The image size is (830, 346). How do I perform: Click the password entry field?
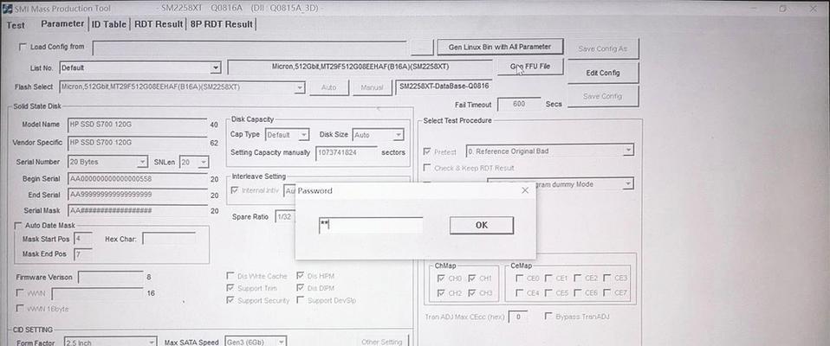tap(371, 226)
